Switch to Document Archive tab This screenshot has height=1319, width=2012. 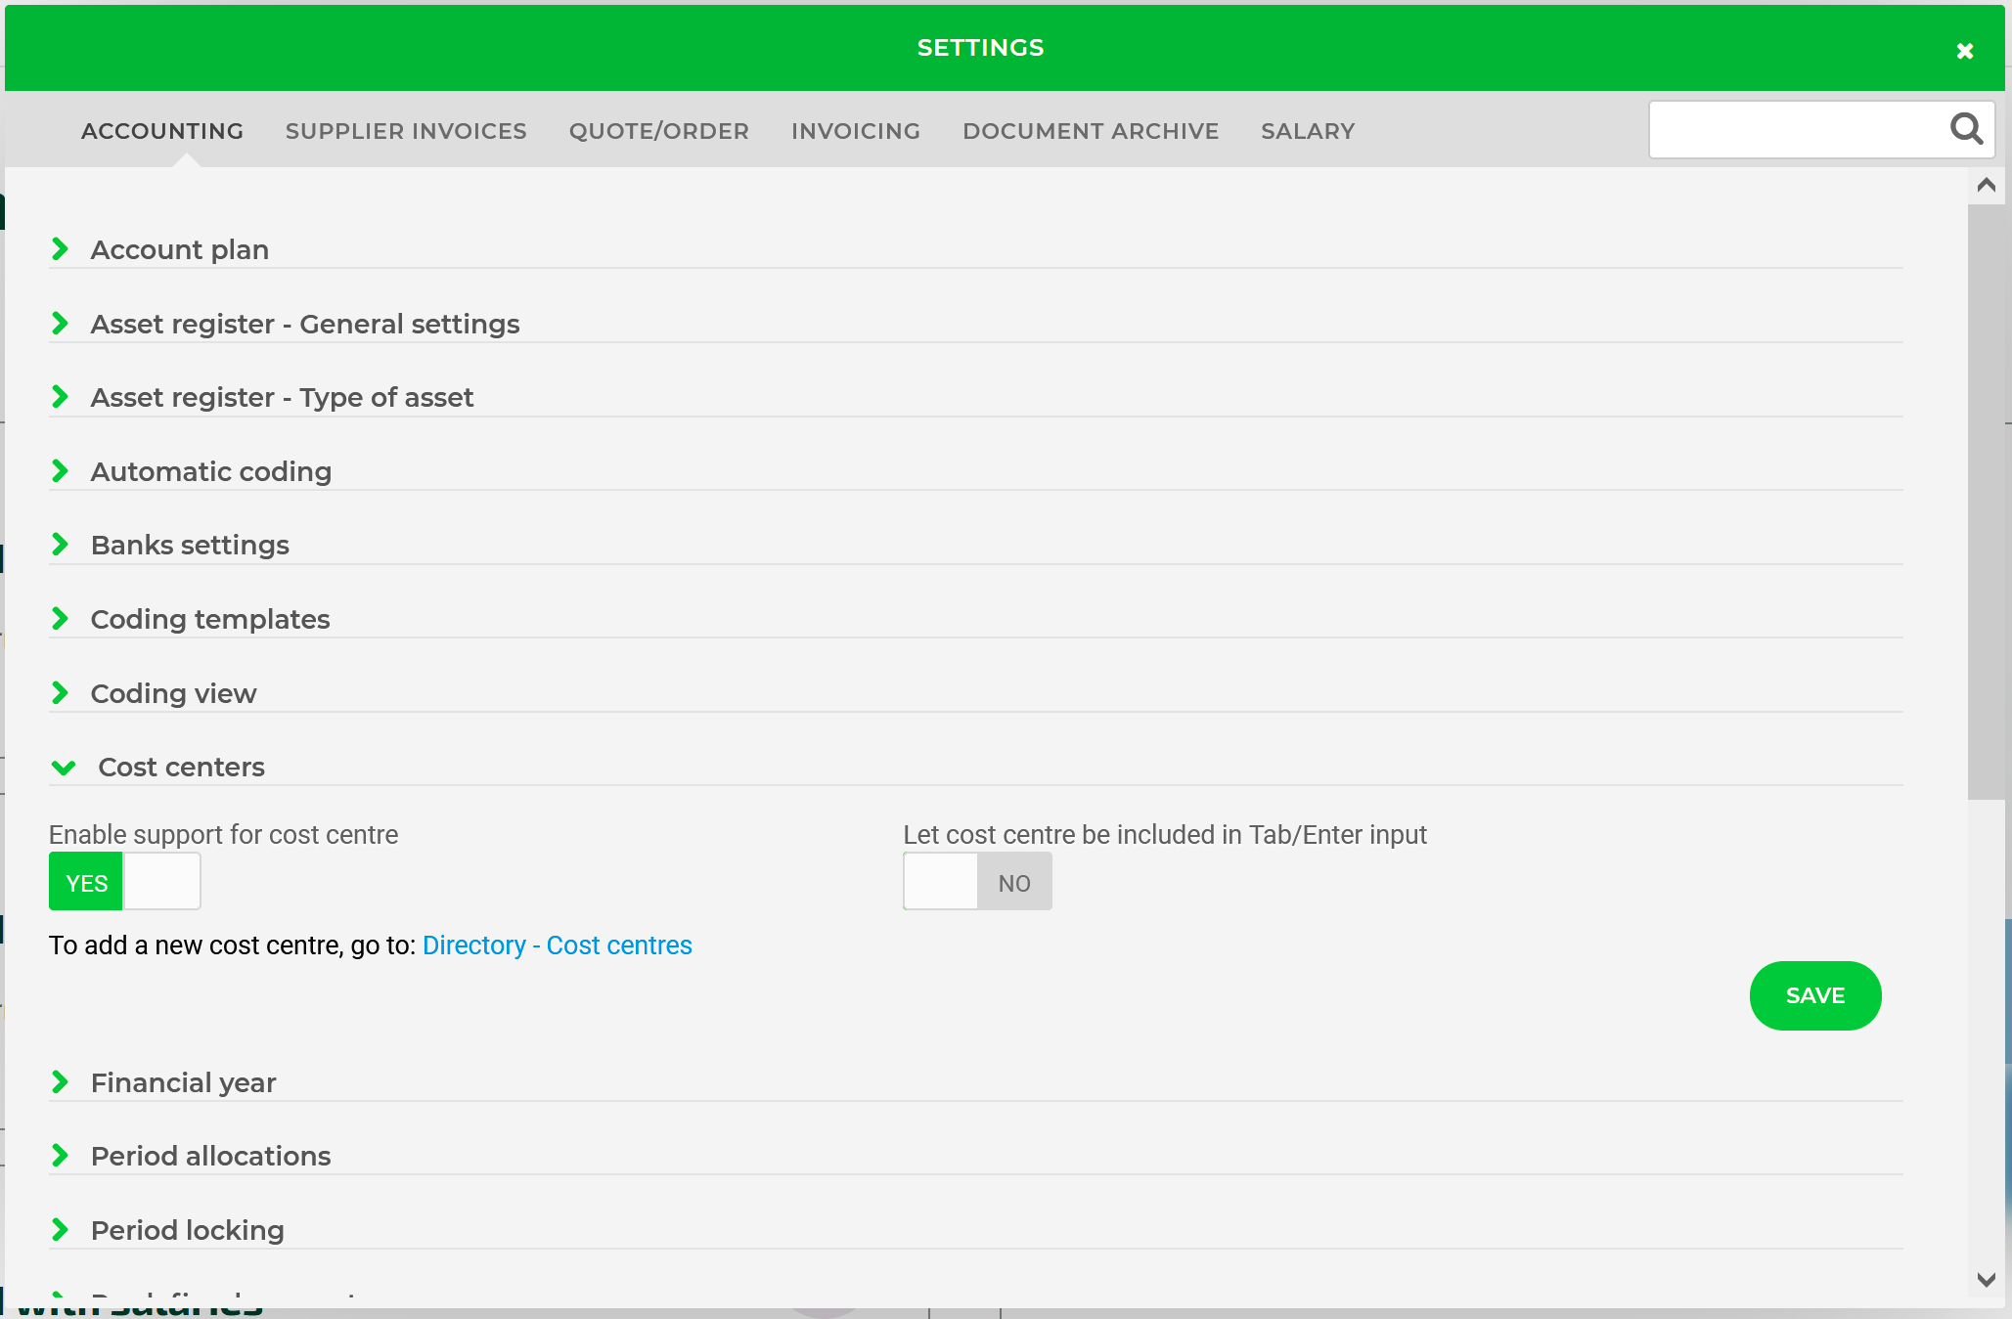tap(1090, 131)
